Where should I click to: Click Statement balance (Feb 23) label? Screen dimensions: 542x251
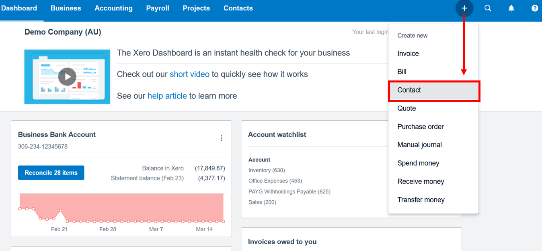(x=147, y=178)
